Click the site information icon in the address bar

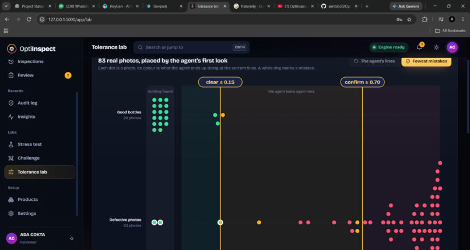point(42,19)
